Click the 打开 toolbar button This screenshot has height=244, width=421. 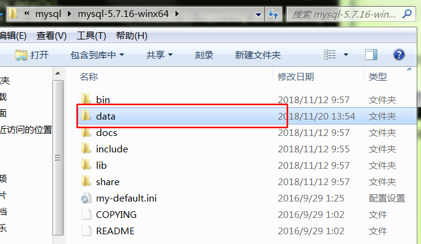click(x=32, y=55)
